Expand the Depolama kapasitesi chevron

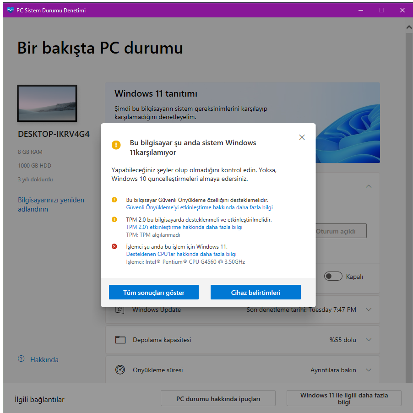[x=369, y=340]
